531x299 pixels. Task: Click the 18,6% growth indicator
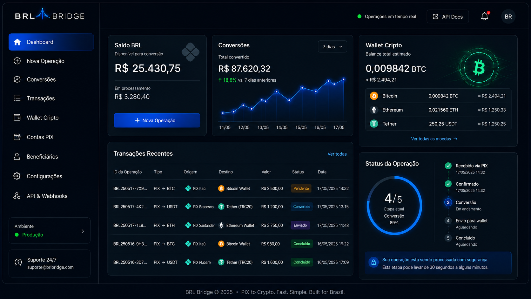pos(227,80)
